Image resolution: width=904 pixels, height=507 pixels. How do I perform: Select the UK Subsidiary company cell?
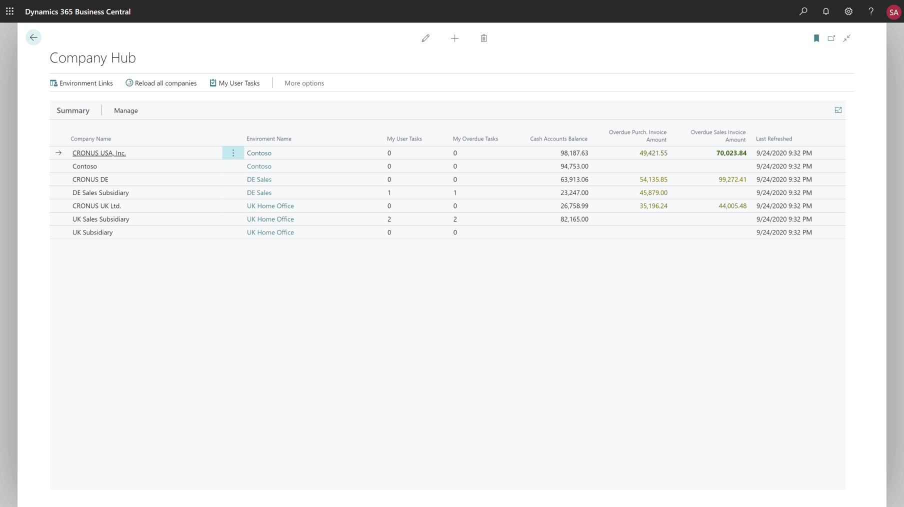coord(92,232)
